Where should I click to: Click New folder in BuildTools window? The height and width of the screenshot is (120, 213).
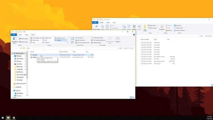145,28
